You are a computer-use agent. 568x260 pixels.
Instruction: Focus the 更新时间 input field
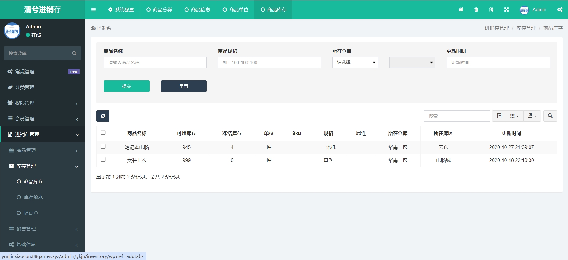498,62
